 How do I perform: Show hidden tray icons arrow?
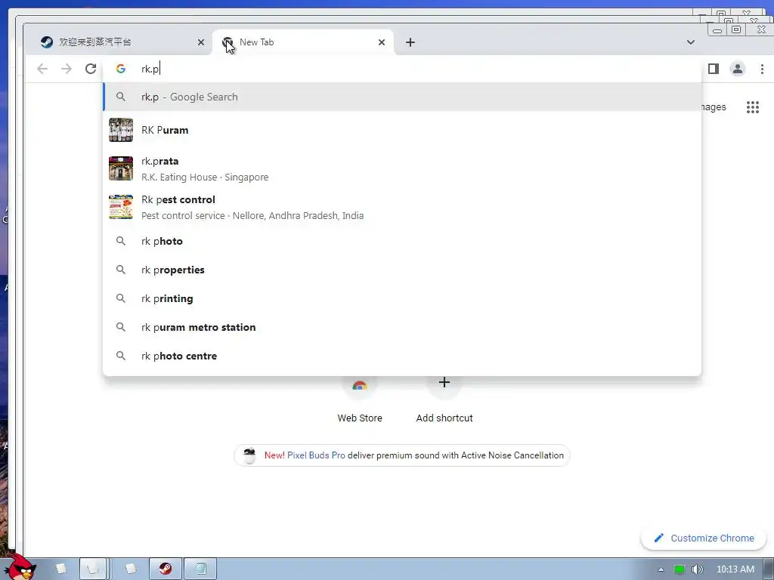pos(661,569)
